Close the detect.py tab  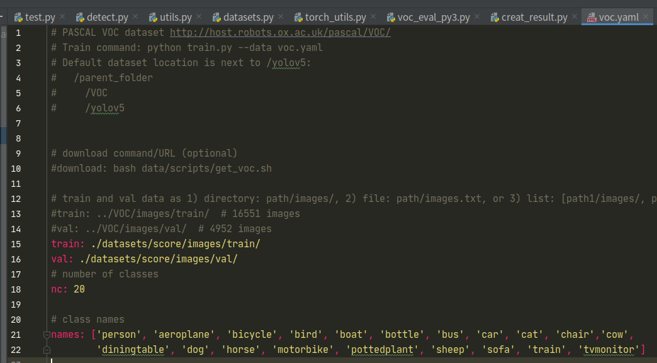click(x=135, y=17)
